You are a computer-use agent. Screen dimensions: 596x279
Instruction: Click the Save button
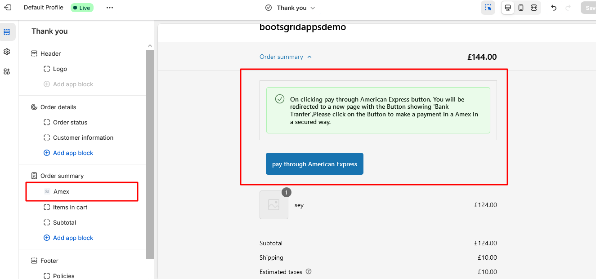[x=589, y=8]
